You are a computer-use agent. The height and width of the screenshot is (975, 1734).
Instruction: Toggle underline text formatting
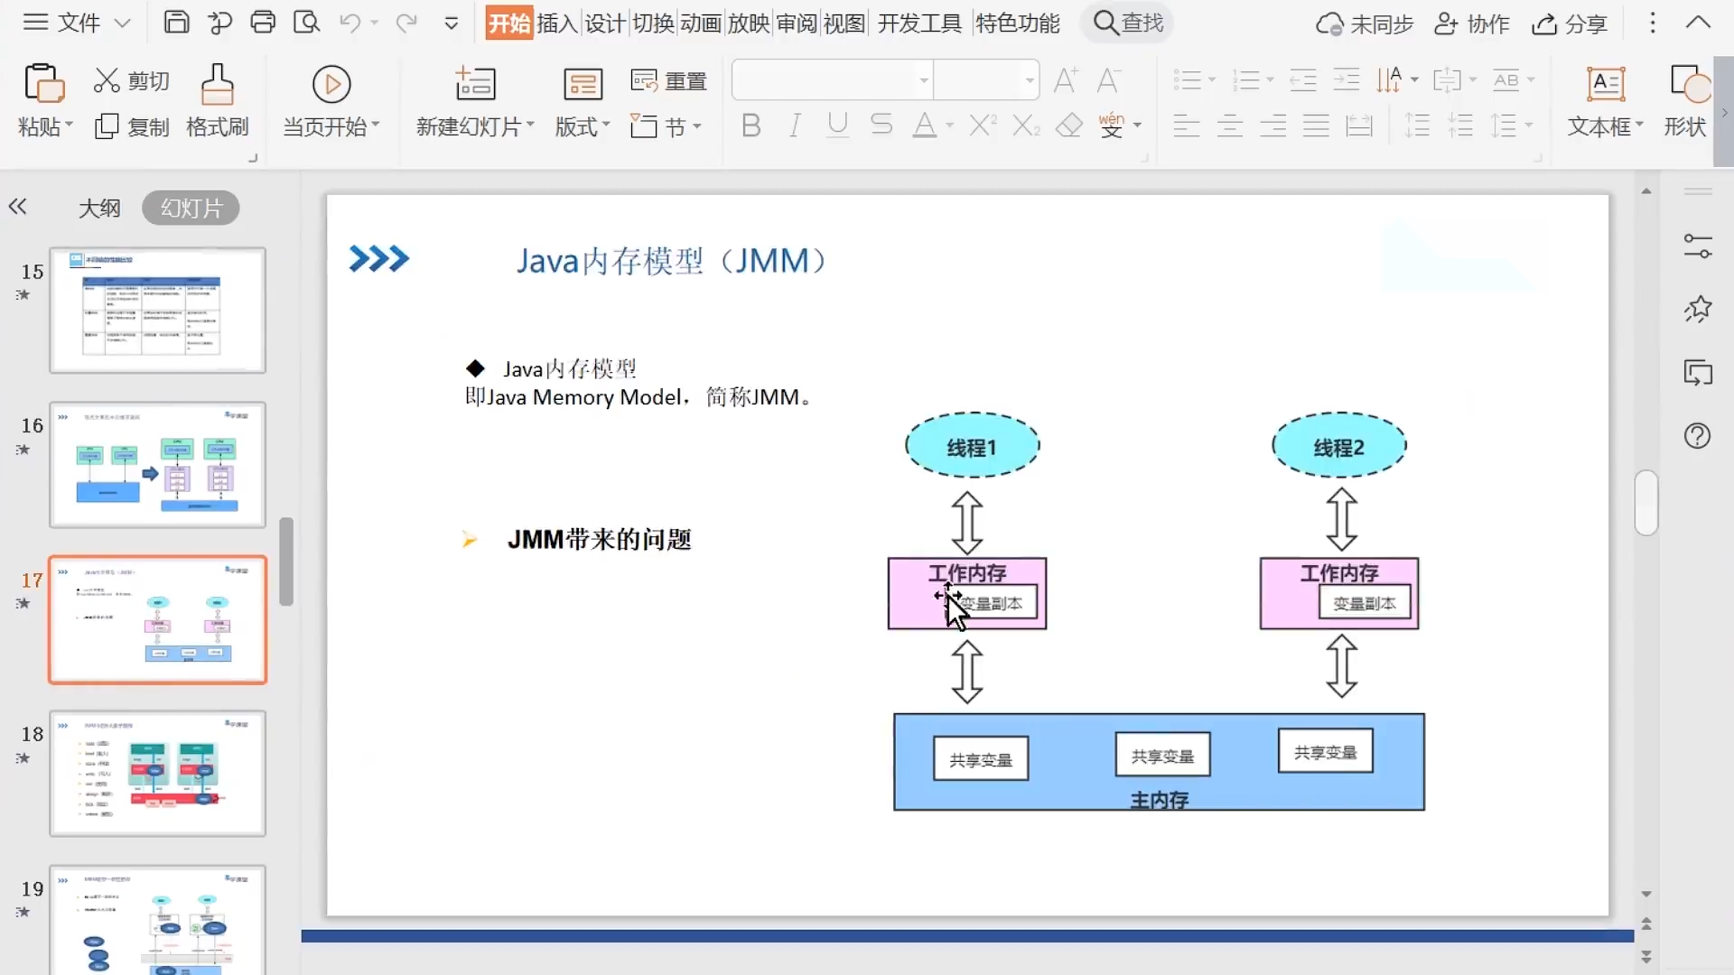click(837, 125)
